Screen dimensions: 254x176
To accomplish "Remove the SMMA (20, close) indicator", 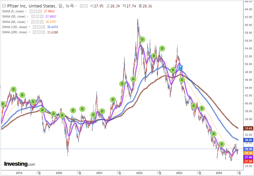I will click(x=42, y=16).
